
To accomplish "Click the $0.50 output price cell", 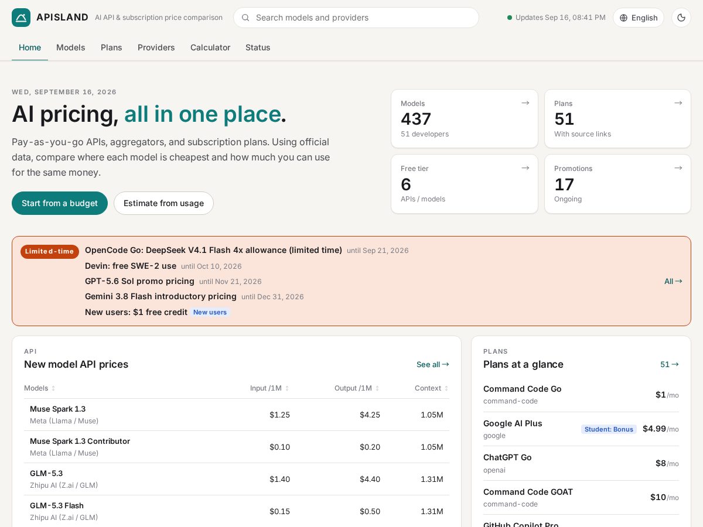I will pos(370,511).
